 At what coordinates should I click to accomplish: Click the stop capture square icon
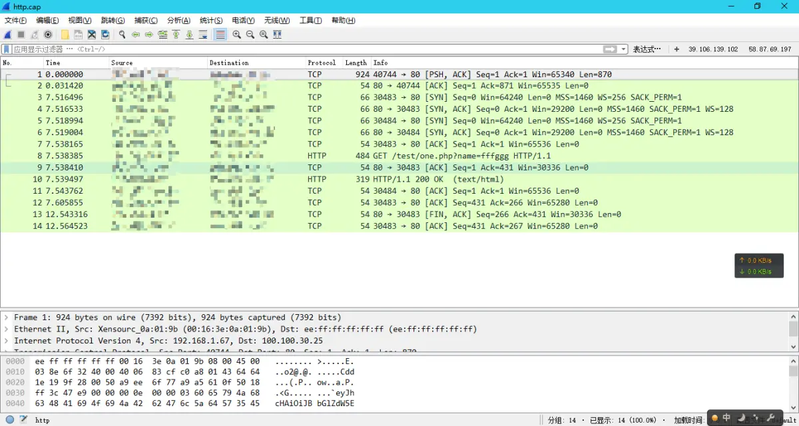pos(21,35)
